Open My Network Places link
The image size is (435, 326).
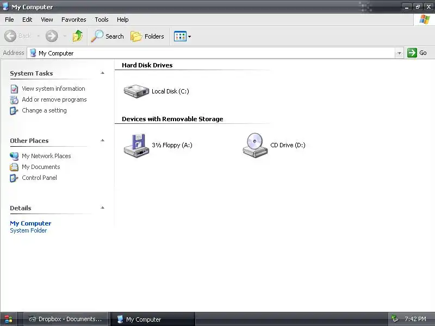click(x=46, y=156)
